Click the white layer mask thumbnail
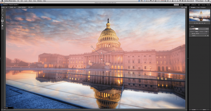Screen dimensions: 211x111 point(197,29)
